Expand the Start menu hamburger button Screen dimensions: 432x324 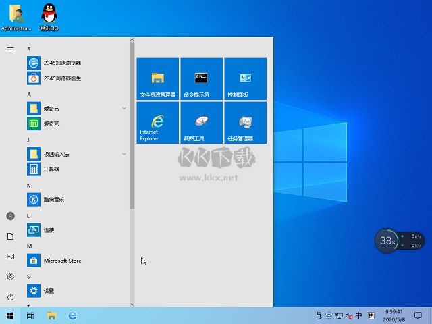click(11, 49)
